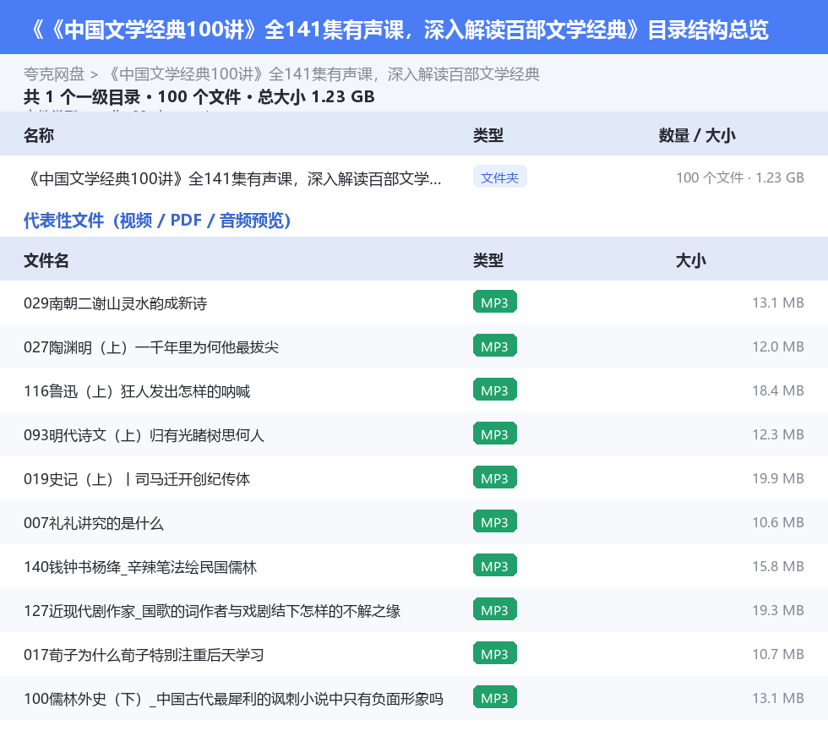Image resolution: width=828 pixels, height=747 pixels.
Task: Click MP3 badge for 029南朝二谢
Action: click(495, 303)
